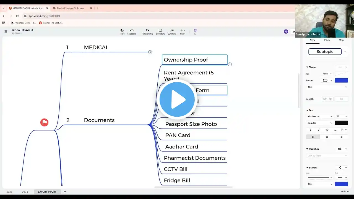Play the video with center play button
The image size is (354, 199).
pos(177,99)
